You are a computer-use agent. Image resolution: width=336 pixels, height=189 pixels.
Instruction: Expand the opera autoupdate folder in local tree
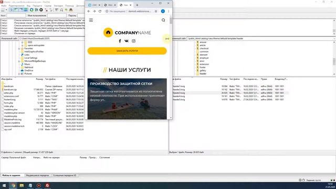point(22,46)
